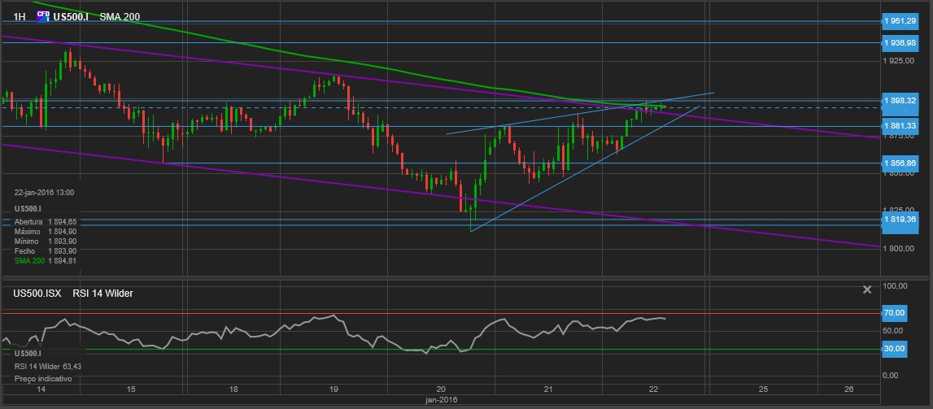This screenshot has width=933, height=409.
Task: Click the 1 925,00 price axis label
Action: point(899,61)
